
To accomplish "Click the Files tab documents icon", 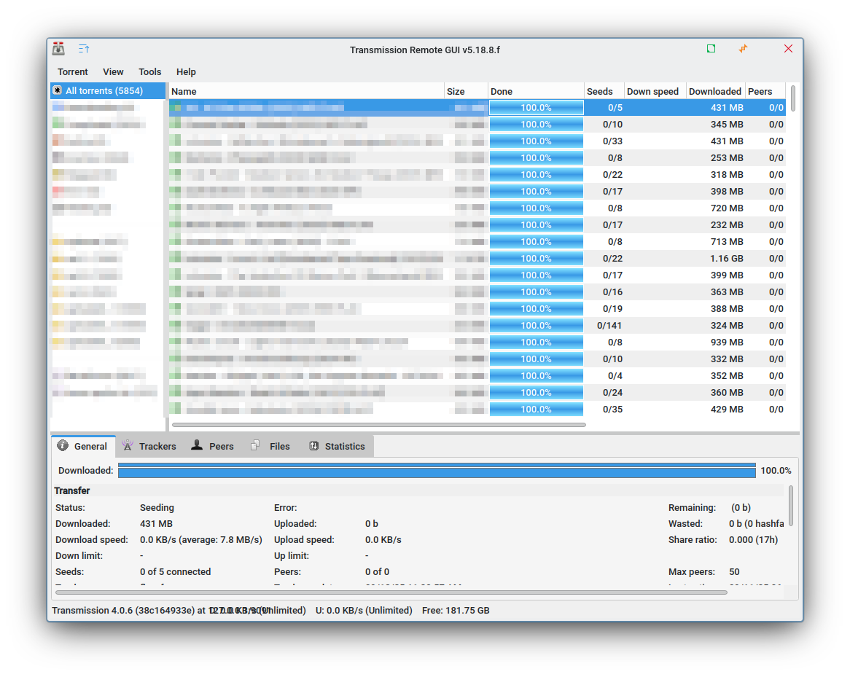I will (255, 445).
